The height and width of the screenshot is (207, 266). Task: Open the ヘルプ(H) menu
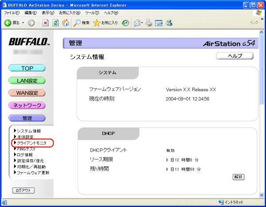111,13
